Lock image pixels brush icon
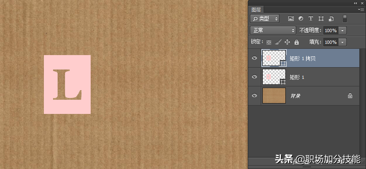 click(x=278, y=42)
